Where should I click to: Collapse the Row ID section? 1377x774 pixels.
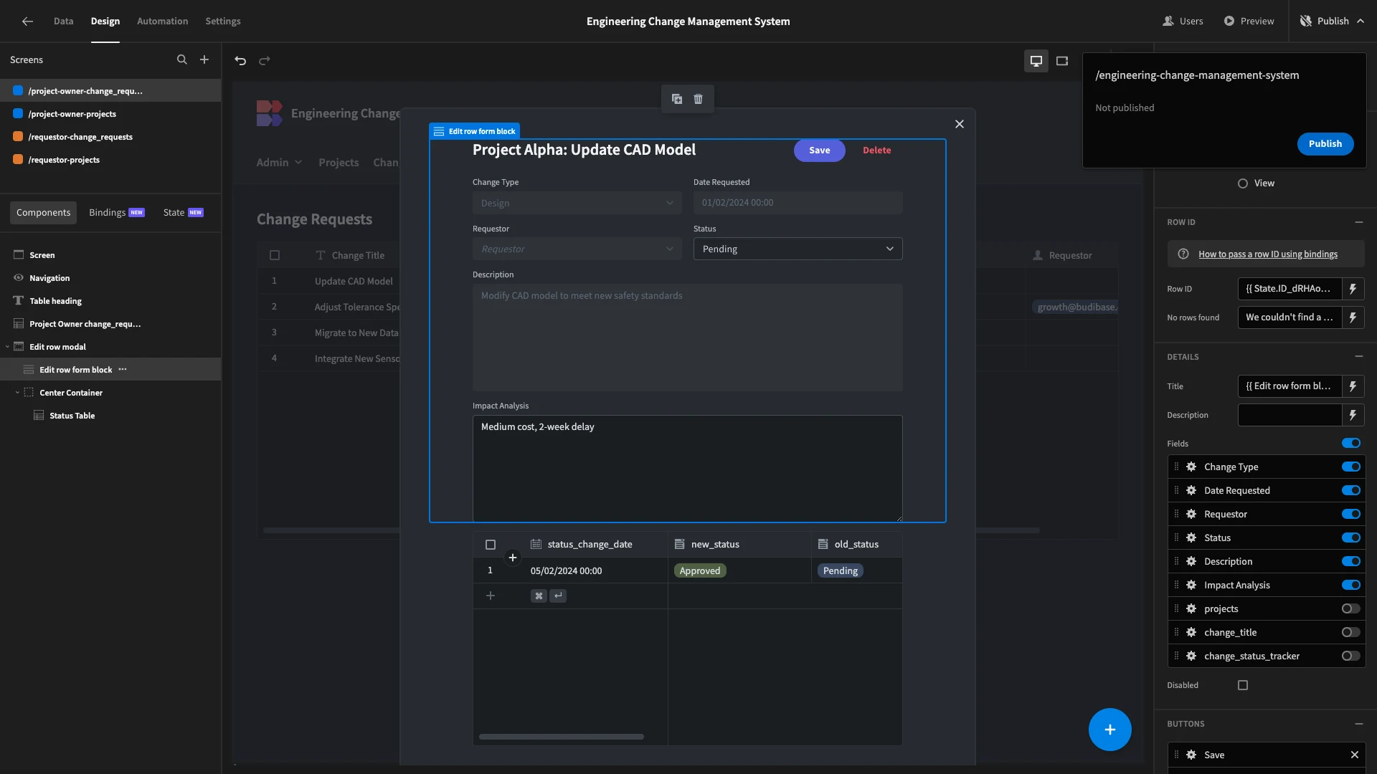[x=1359, y=222]
